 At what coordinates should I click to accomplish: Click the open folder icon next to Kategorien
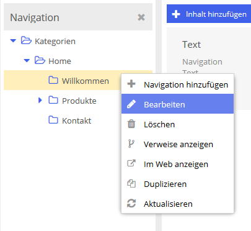[26, 40]
